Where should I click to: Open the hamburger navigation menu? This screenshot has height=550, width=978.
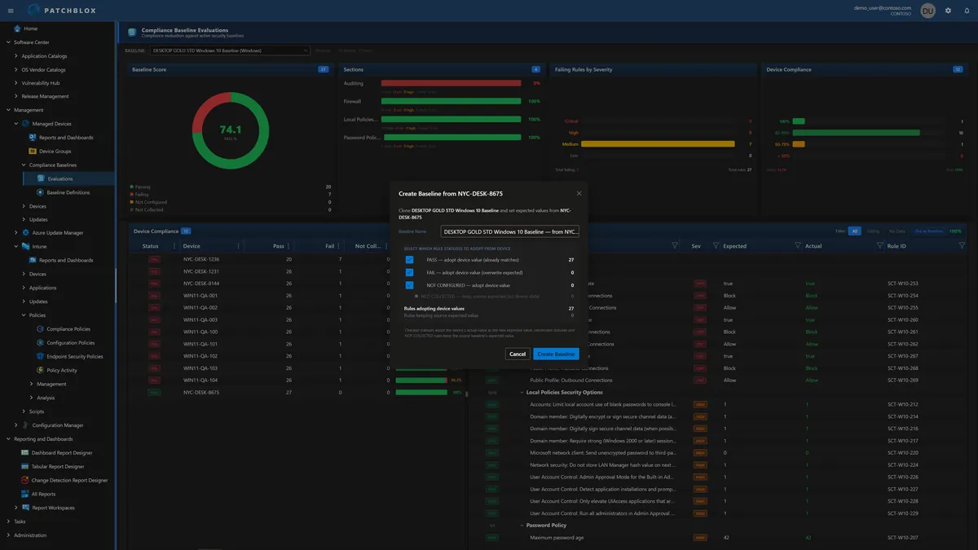coord(11,11)
